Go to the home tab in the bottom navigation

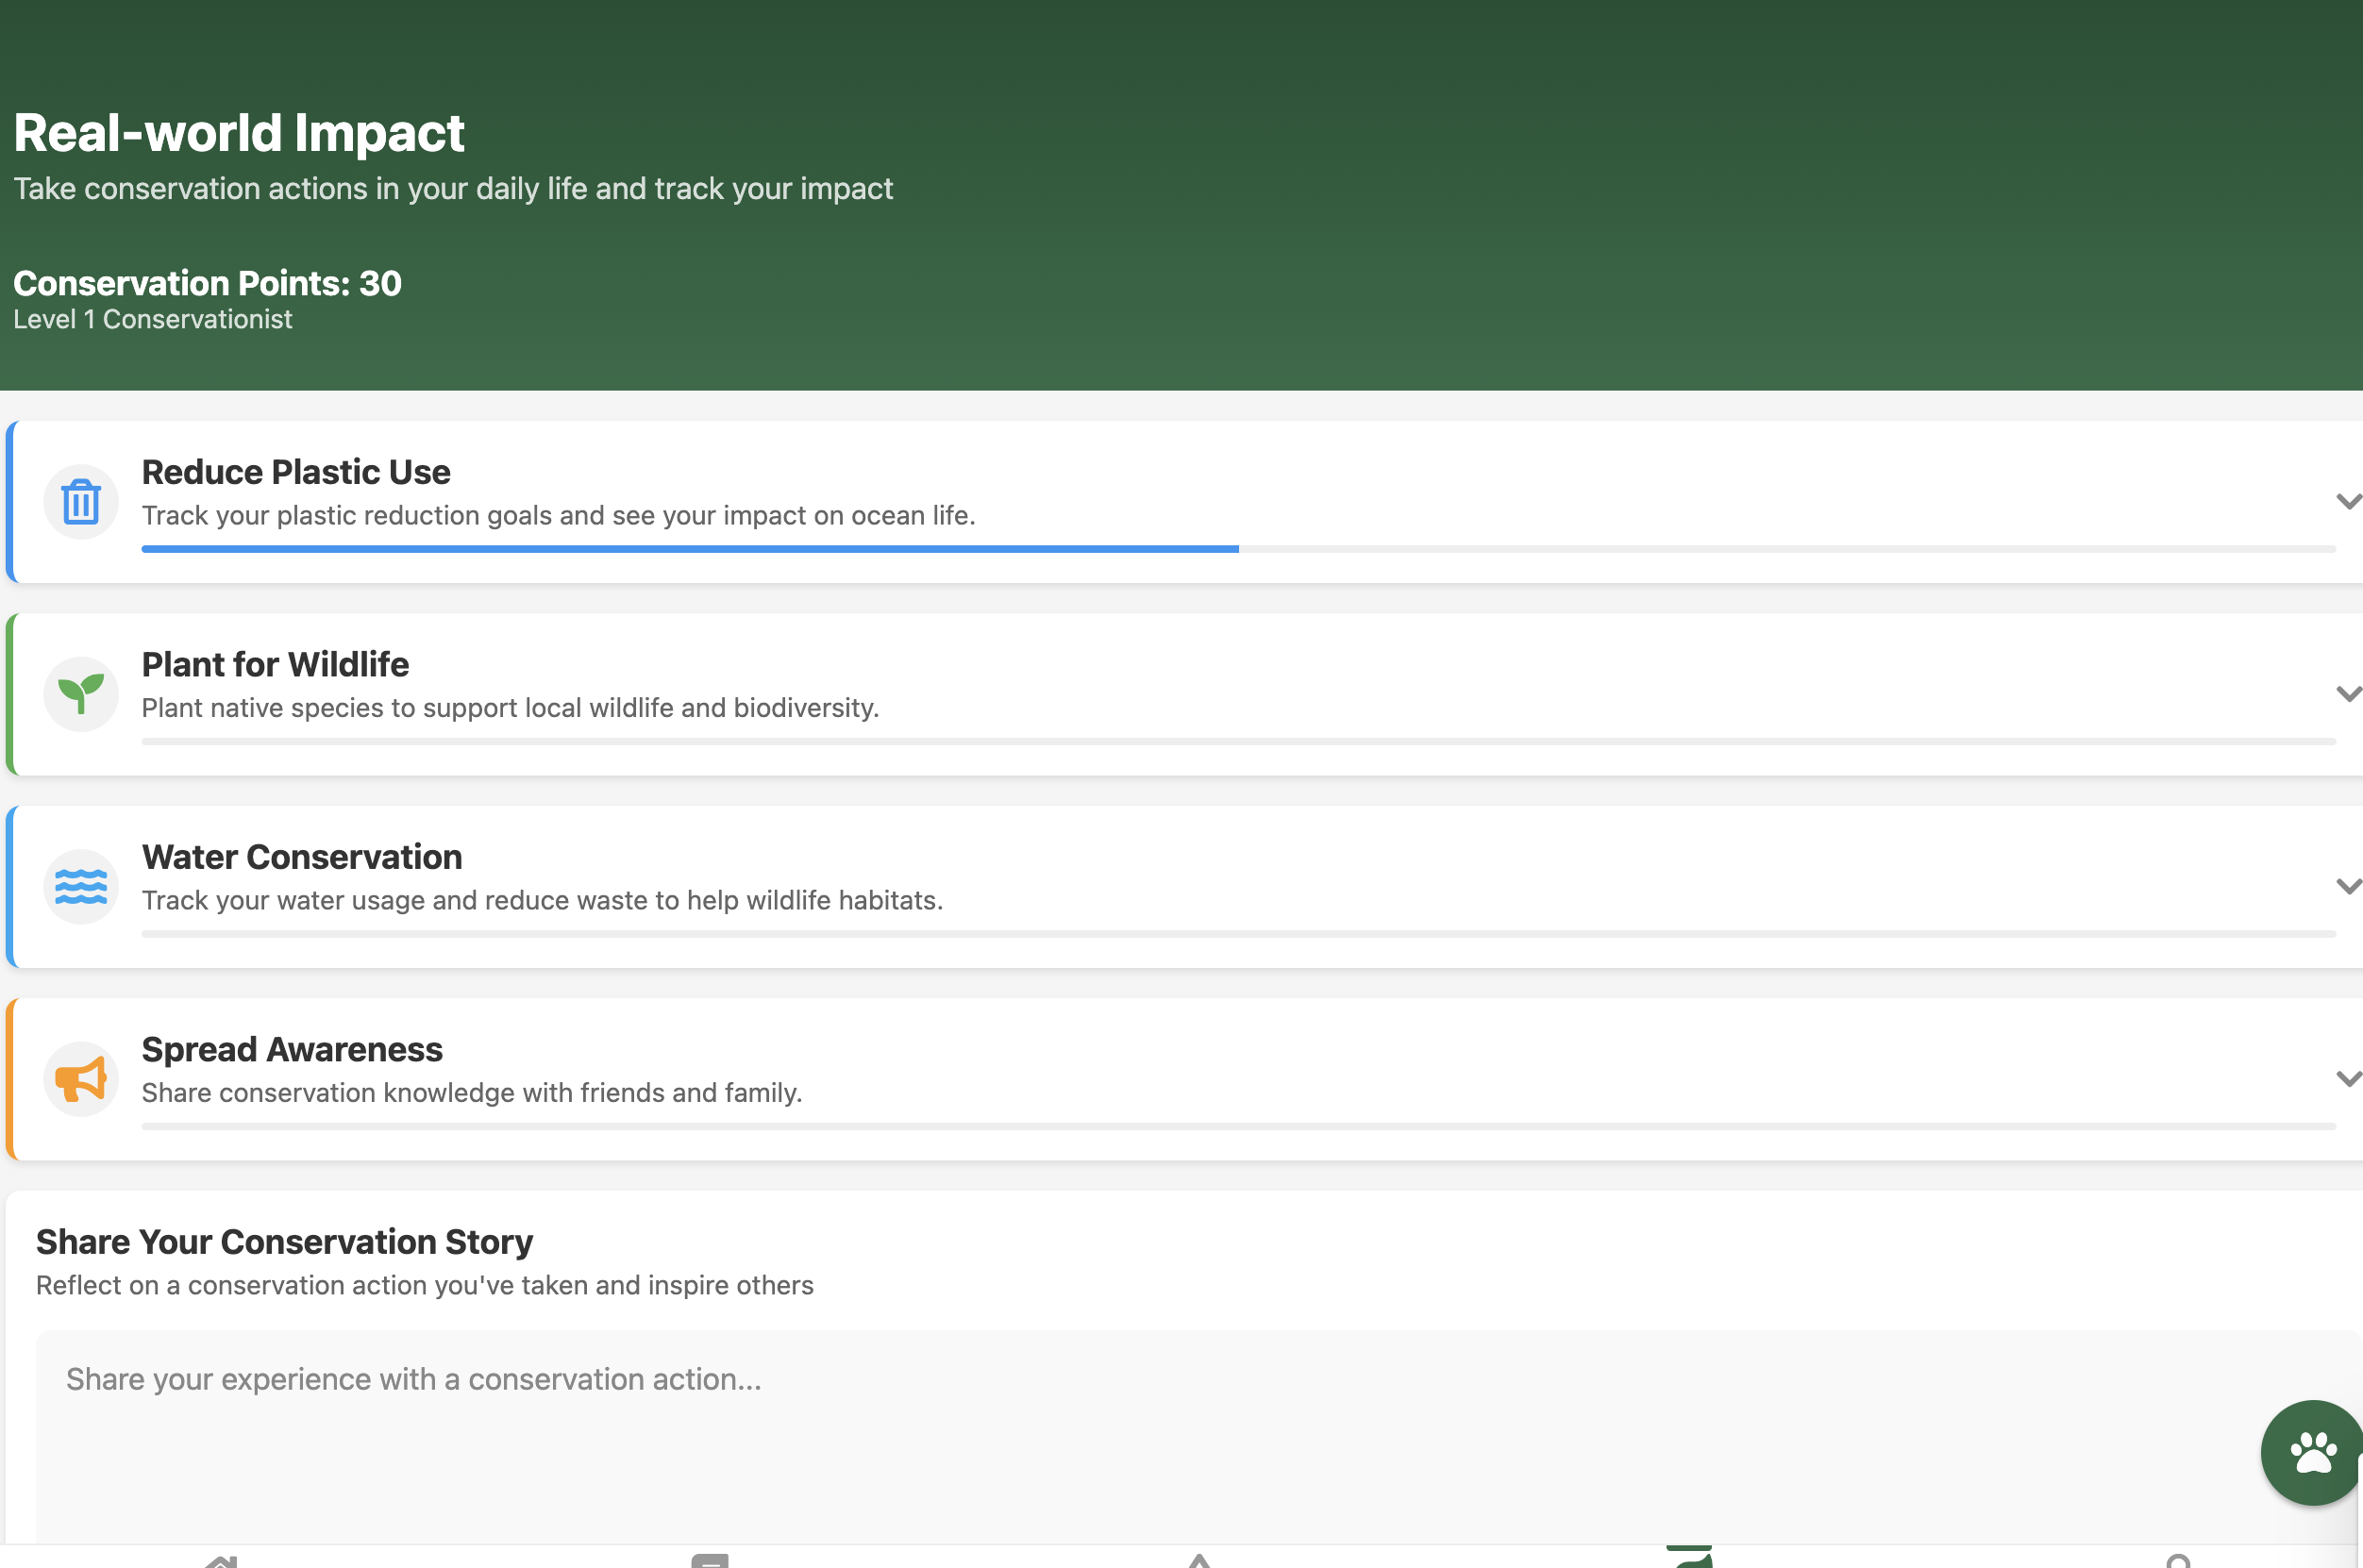(221, 1560)
